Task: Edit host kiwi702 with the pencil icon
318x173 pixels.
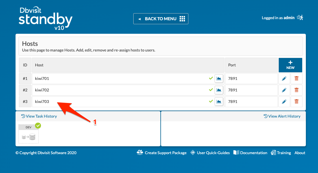Action: (x=284, y=90)
